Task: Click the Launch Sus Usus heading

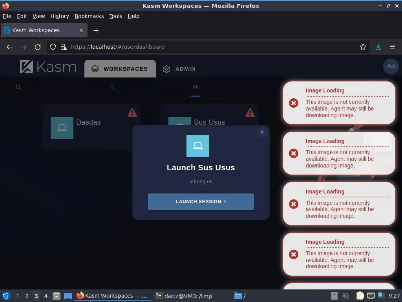Action: (201, 168)
